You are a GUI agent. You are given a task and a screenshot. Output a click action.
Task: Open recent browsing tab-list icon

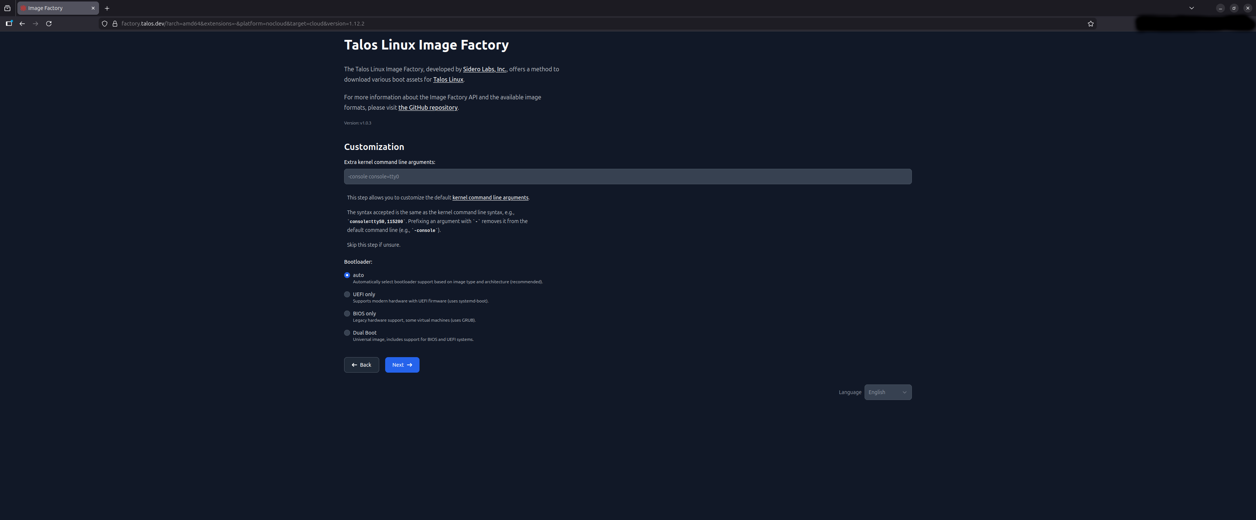(7, 8)
